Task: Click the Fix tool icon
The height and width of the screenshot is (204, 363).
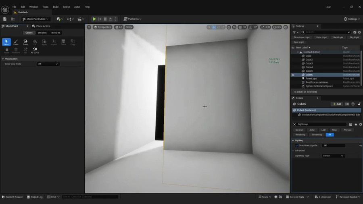Action: coord(25,50)
